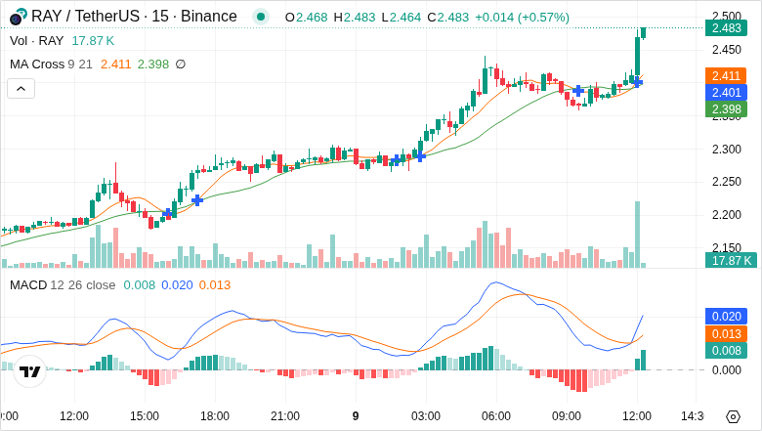The image size is (762, 431).
Task: Click the 17.87 K volume axis label
Action: tap(732, 260)
